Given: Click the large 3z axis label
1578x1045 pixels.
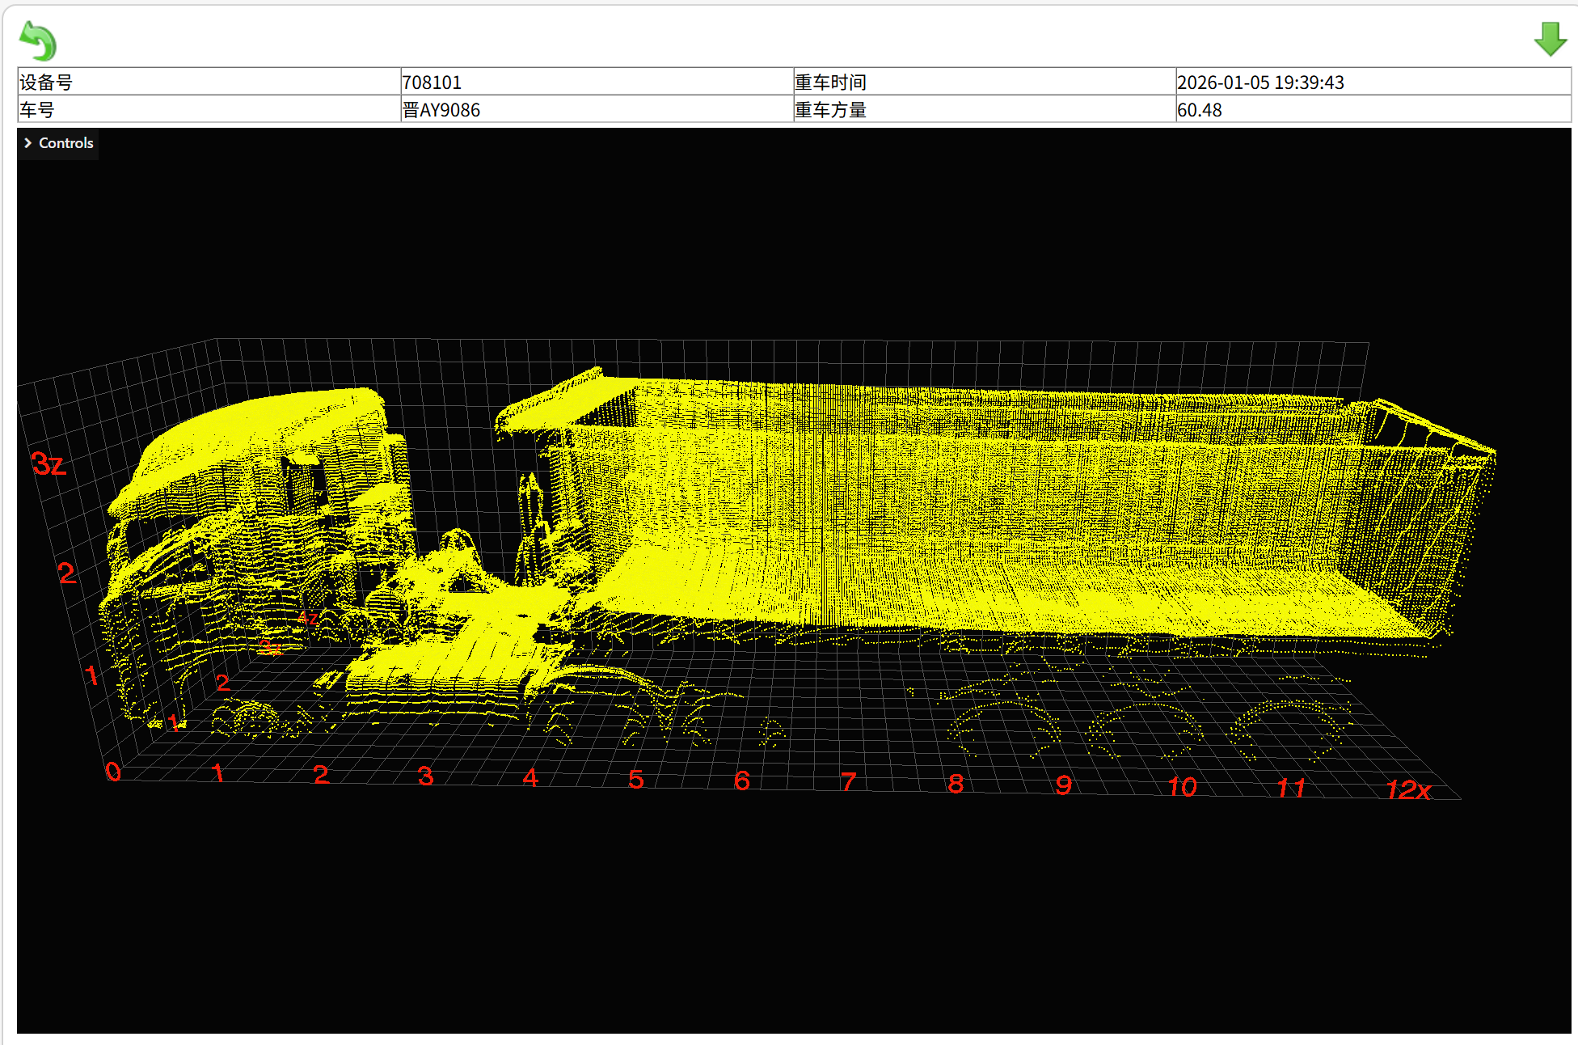Looking at the screenshot, I should [x=49, y=464].
